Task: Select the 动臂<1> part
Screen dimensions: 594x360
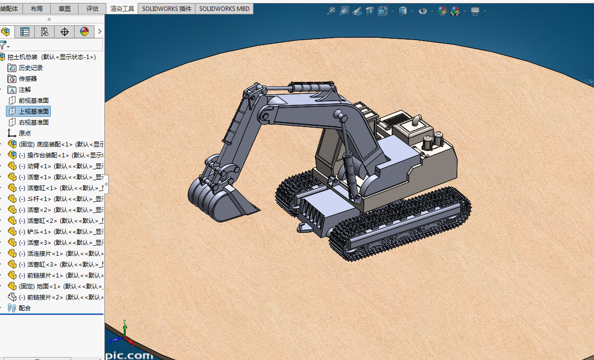Action: 55,166
